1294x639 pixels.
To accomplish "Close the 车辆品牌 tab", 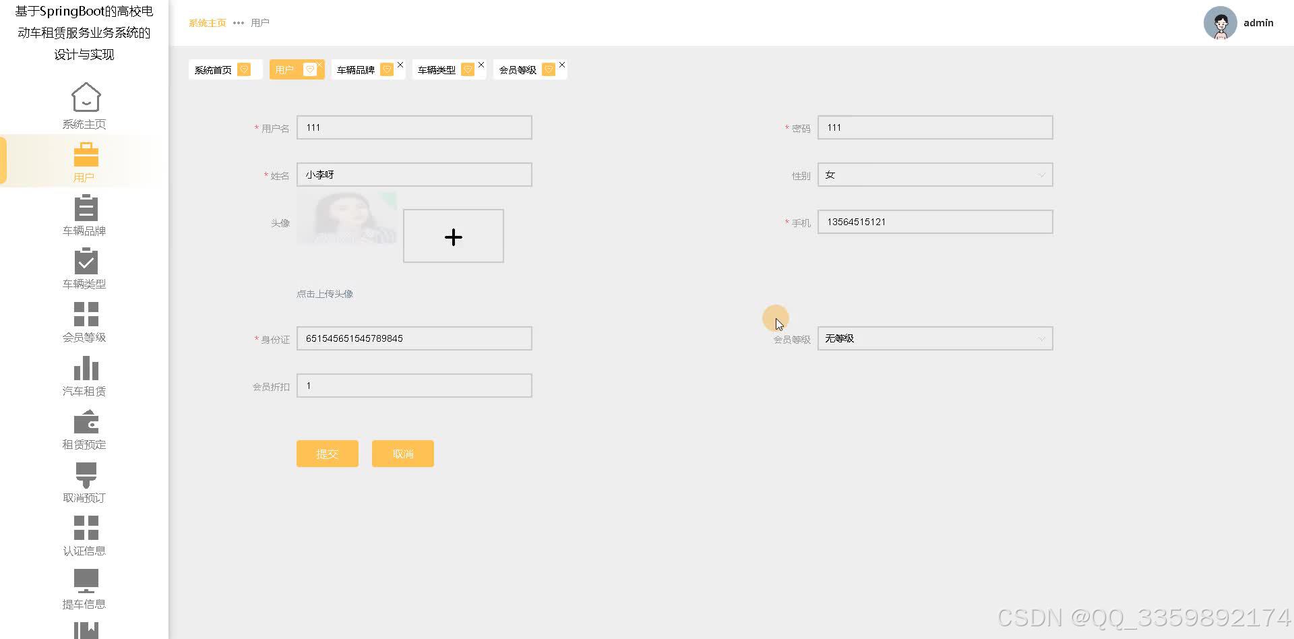I will tap(400, 65).
